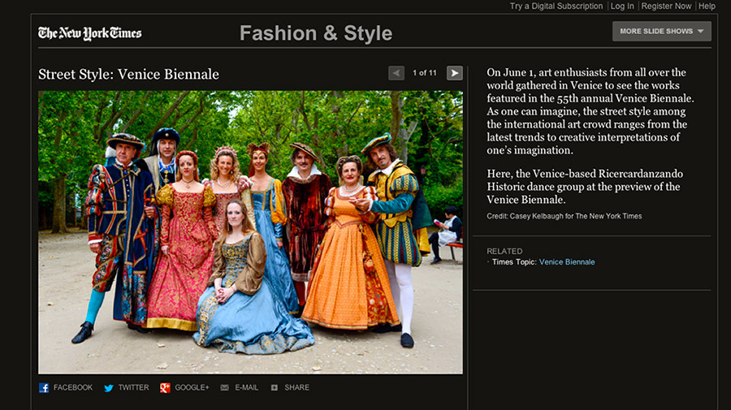Screen dimensions: 731x410
Task: Click Register Now link
Action: (x=666, y=6)
